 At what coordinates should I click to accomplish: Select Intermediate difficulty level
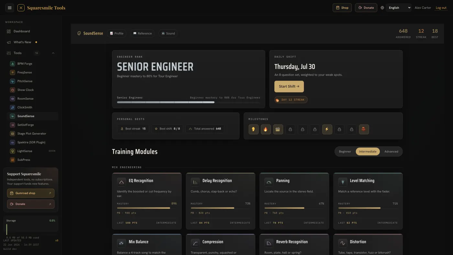[x=368, y=151]
